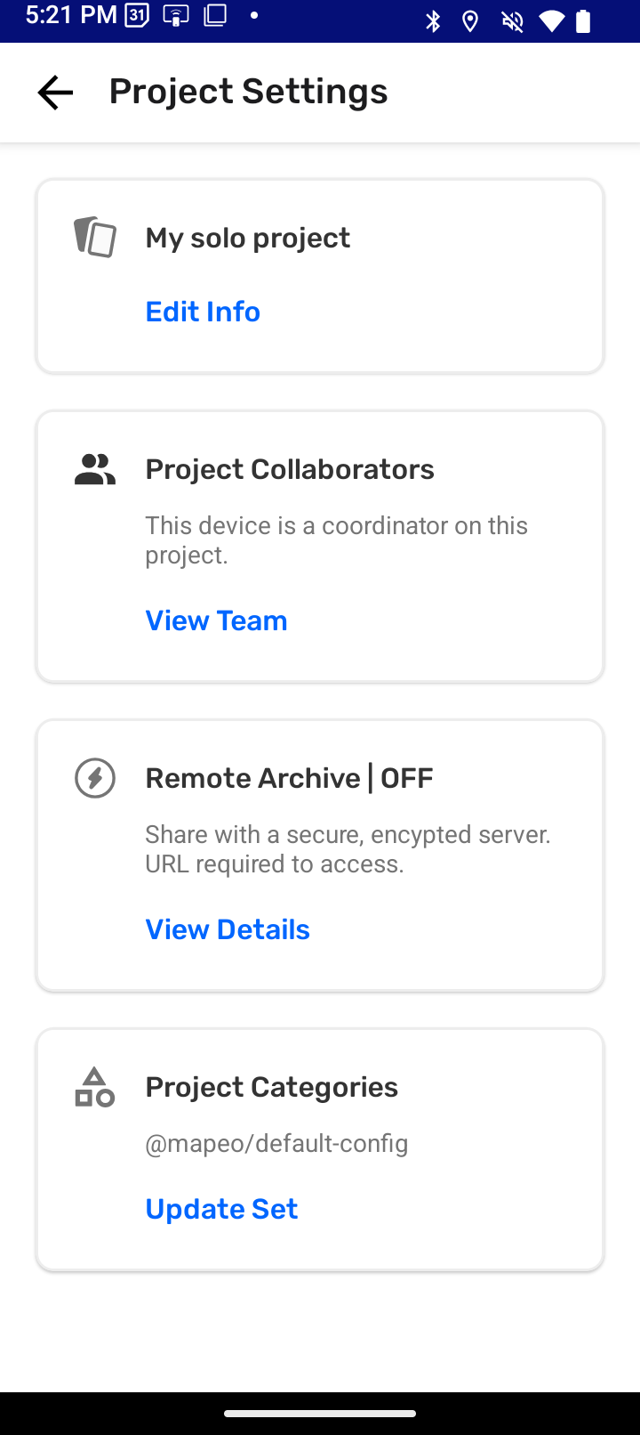Tap the muted notifications status icon
Screen dimensions: 640x1435
pos(512,20)
